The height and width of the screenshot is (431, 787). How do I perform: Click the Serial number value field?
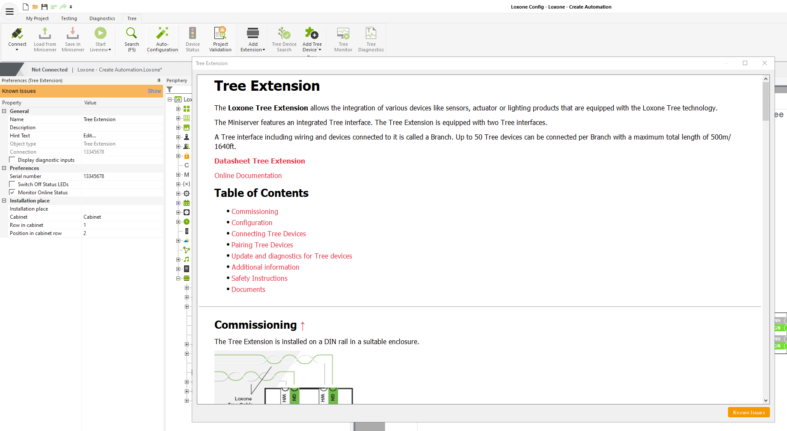click(122, 176)
